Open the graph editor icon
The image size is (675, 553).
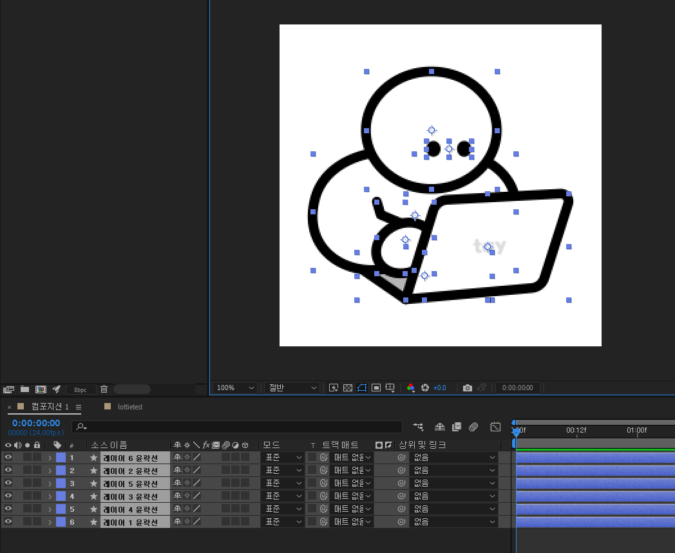point(495,426)
